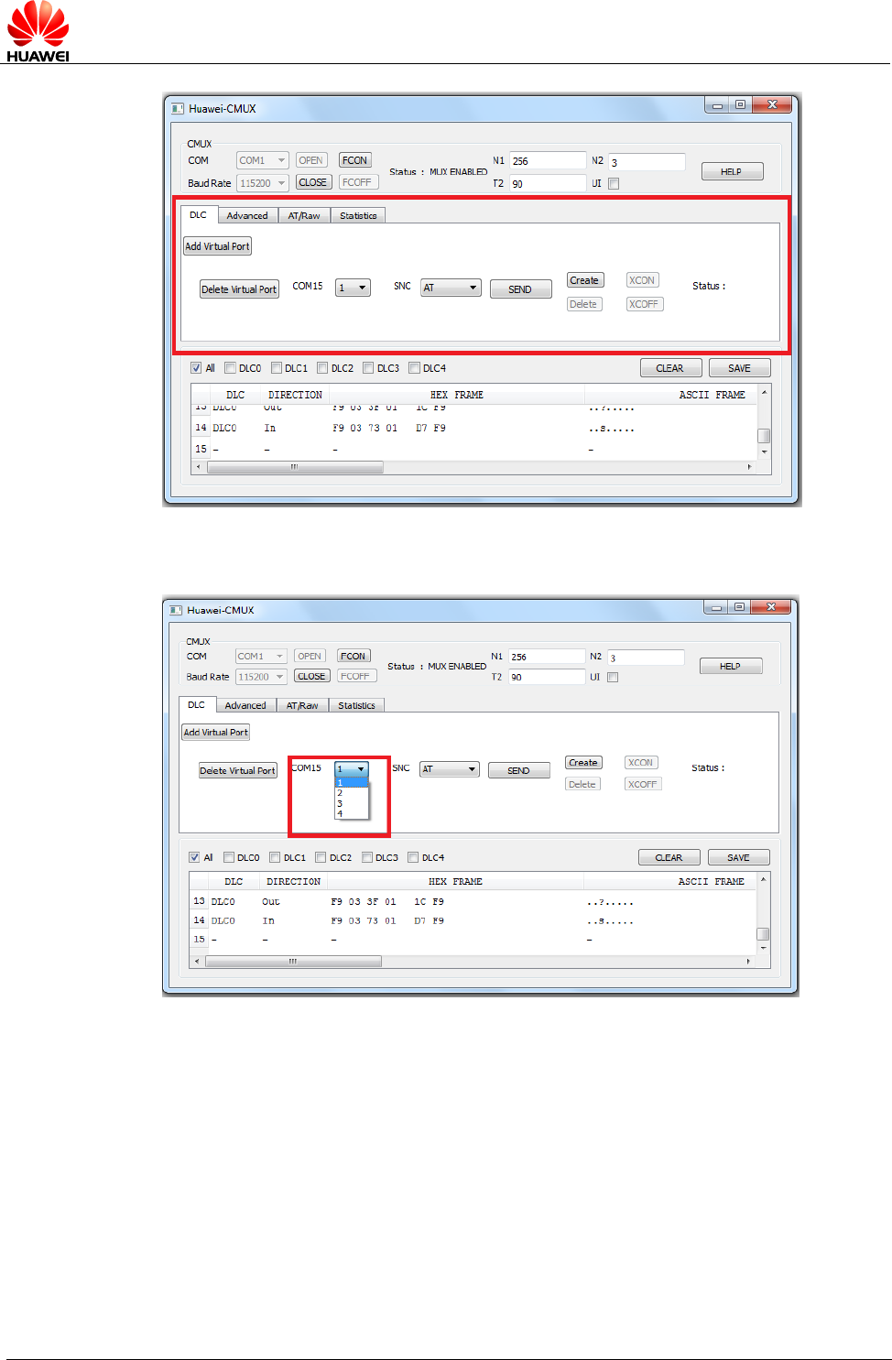Image resolution: width=892 pixels, height=1360 pixels.
Task: Click the app icon in lower Huawei-CMUX title bar
Action: [x=177, y=610]
